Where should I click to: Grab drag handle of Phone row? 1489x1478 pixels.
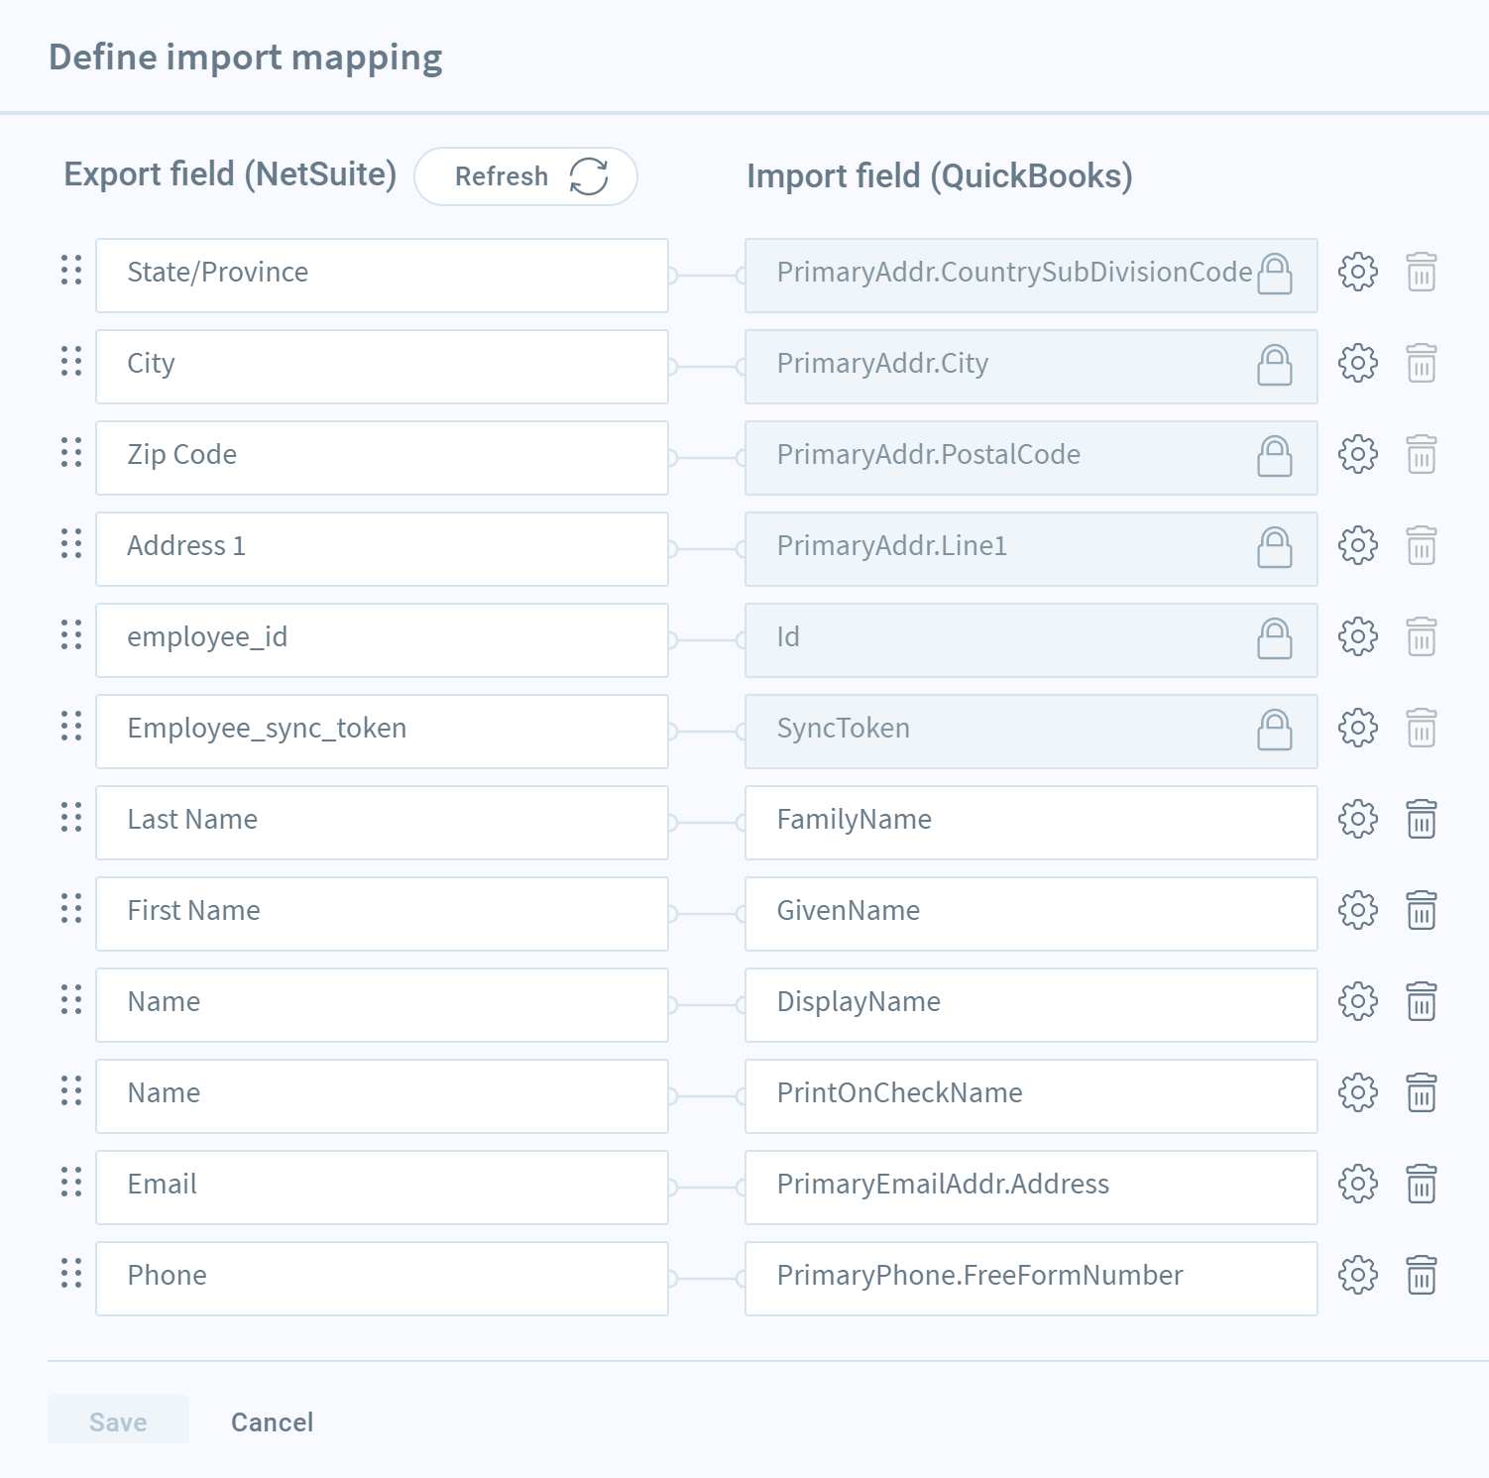(x=71, y=1273)
